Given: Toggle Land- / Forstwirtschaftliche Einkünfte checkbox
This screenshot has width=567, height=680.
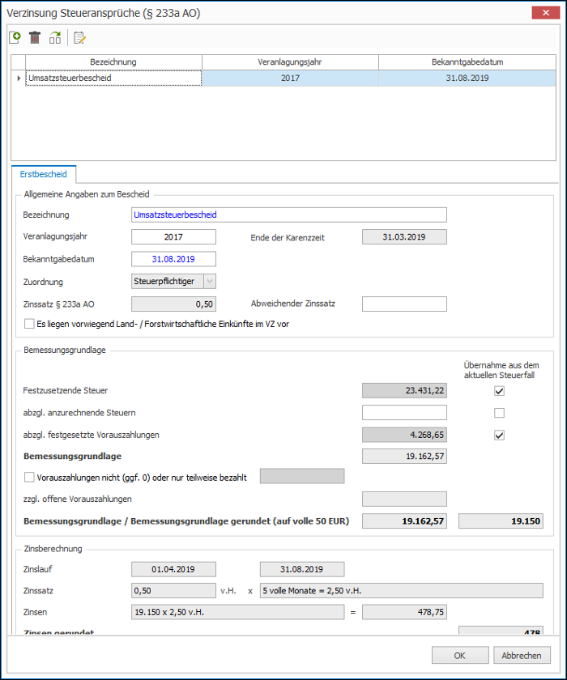Looking at the screenshot, I should (29, 324).
